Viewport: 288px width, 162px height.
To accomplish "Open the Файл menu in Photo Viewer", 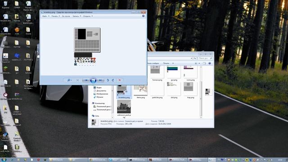I will 46,16.
